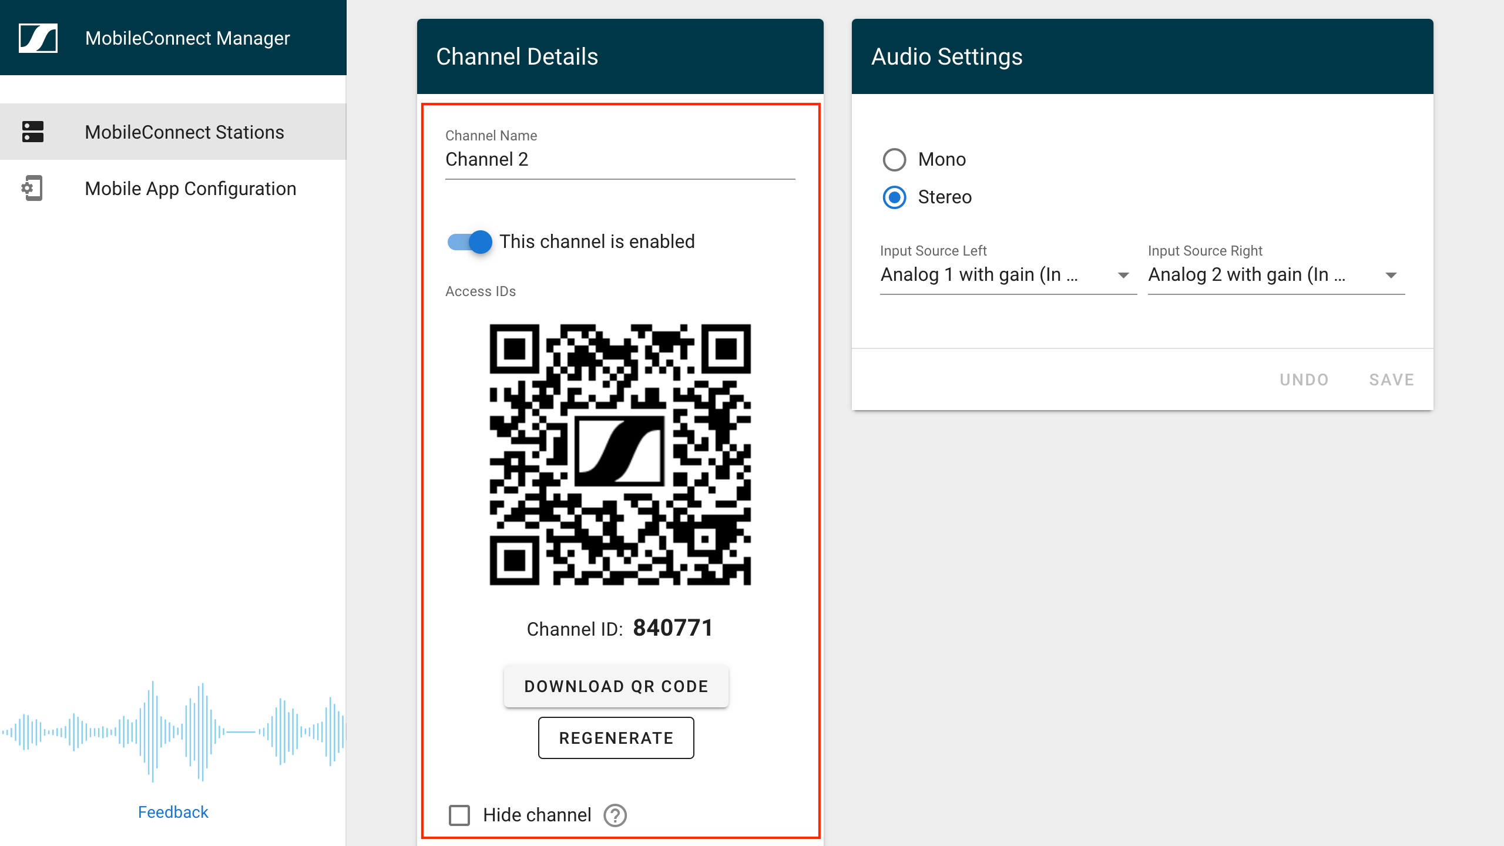The height and width of the screenshot is (846, 1504).
Task: Click the Undo button
Action: point(1304,380)
